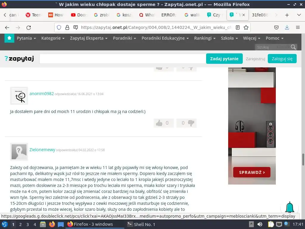Click the Zaloguj się button

click(x=282, y=59)
